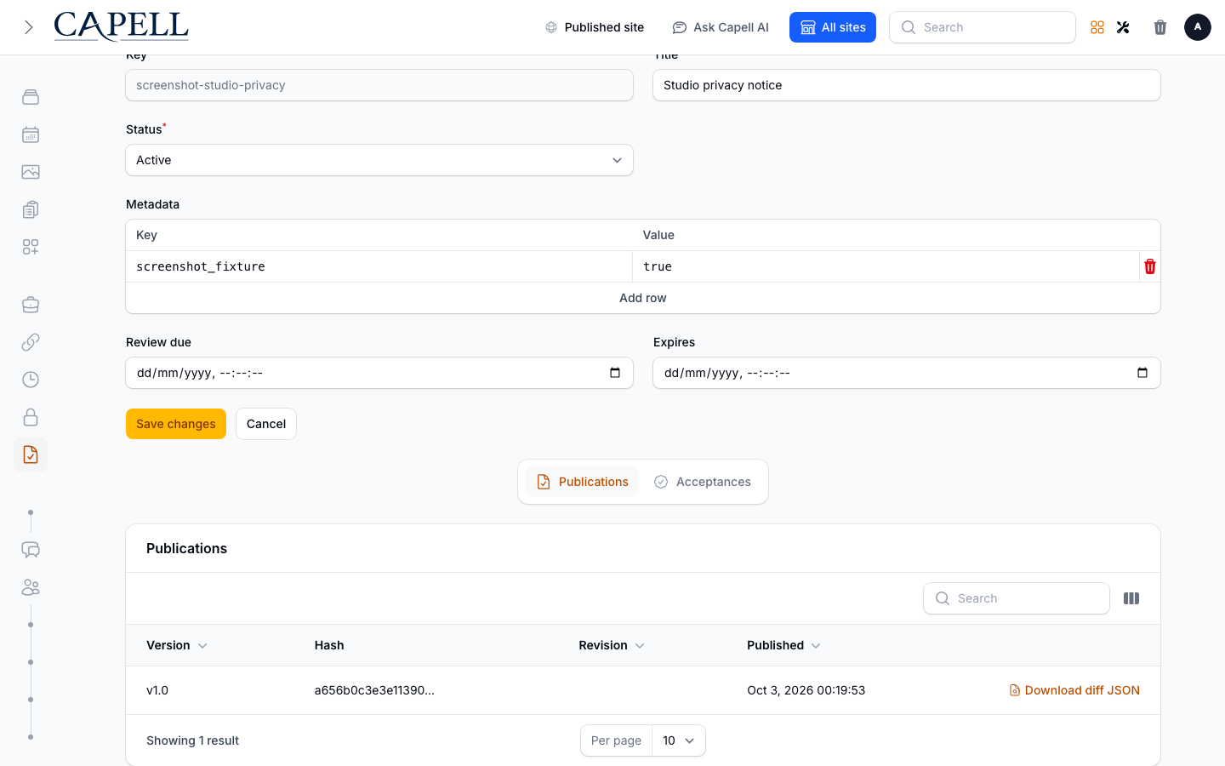Open the padlock sidebar icon
Image resolution: width=1225 pixels, height=766 pixels.
point(31,417)
